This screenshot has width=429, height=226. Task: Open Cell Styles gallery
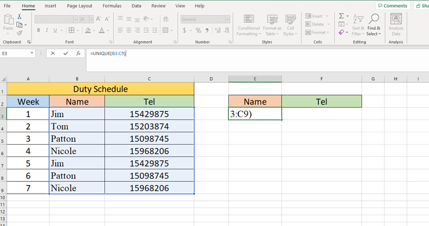pos(290,25)
